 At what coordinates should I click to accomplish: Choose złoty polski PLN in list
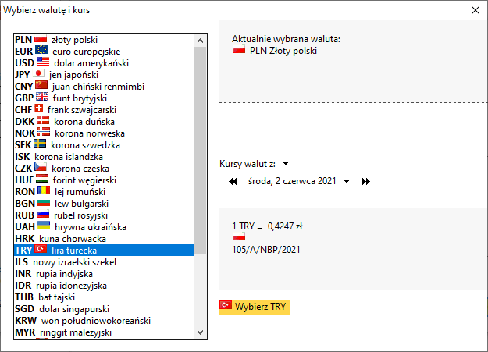point(104,40)
